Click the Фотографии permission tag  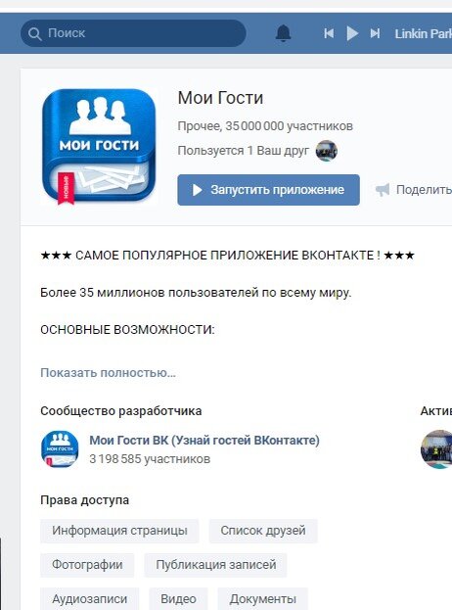[x=87, y=565]
